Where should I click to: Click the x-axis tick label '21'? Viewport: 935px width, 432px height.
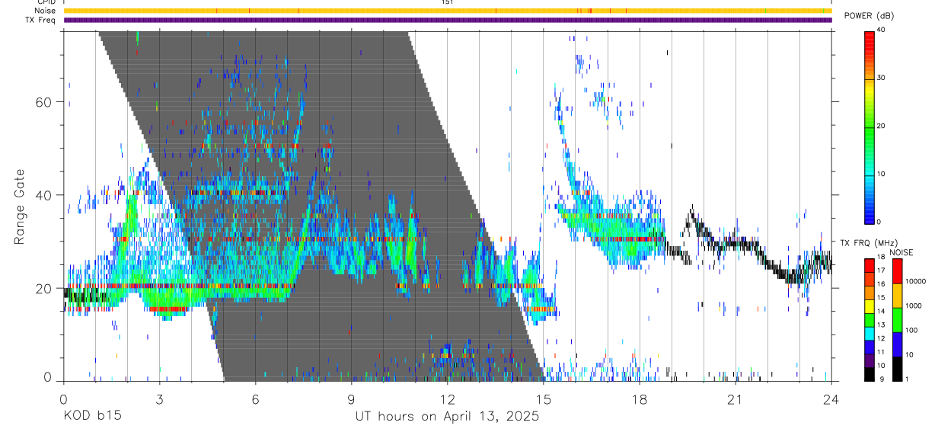[736, 399]
